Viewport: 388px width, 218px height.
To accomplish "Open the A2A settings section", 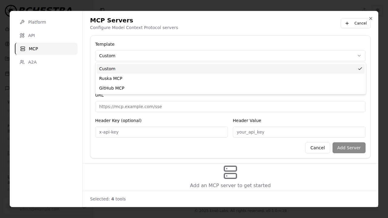I will tap(46, 62).
